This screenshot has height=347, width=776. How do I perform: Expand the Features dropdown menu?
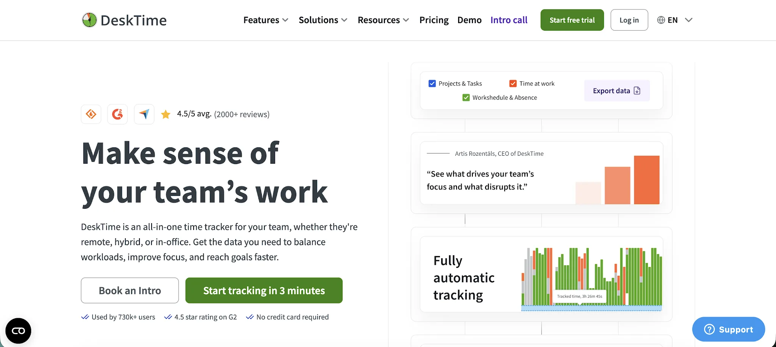tap(266, 20)
